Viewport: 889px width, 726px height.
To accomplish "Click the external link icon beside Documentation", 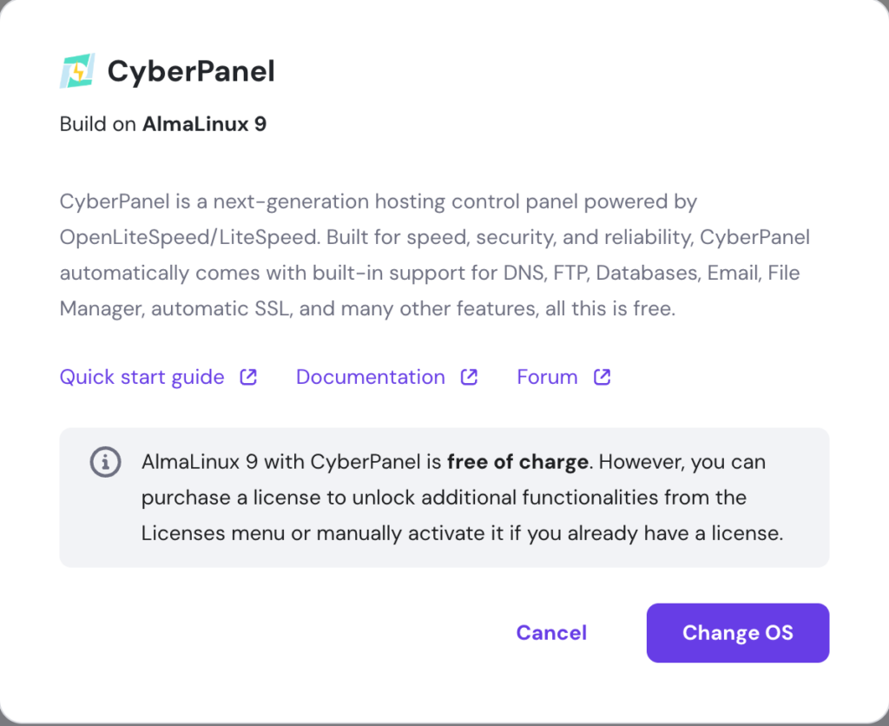I will pyautogui.click(x=469, y=377).
